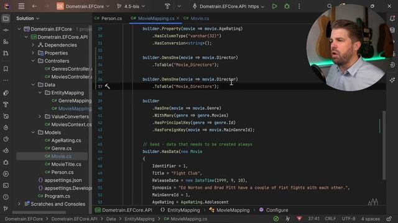Open the Problems tool window icon
Screen dimensions: 398x223
coord(6,197)
